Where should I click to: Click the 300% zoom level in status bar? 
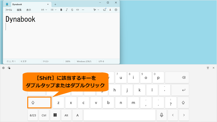68,61
